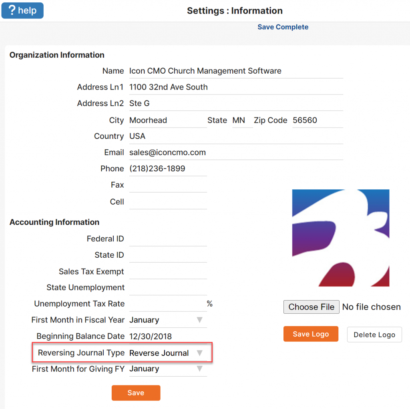The image size is (410, 409).
Task: Click the organization Name field
Action: coord(235,71)
